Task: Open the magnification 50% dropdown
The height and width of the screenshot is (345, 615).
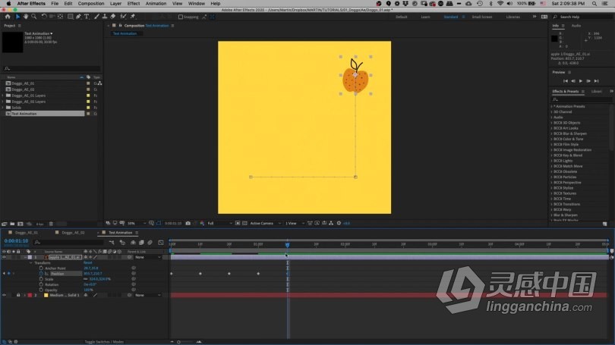Action: (137, 223)
